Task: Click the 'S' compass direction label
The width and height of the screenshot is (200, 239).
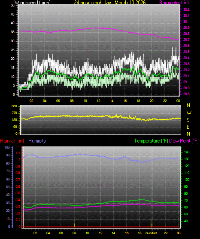Action: (x=188, y=120)
